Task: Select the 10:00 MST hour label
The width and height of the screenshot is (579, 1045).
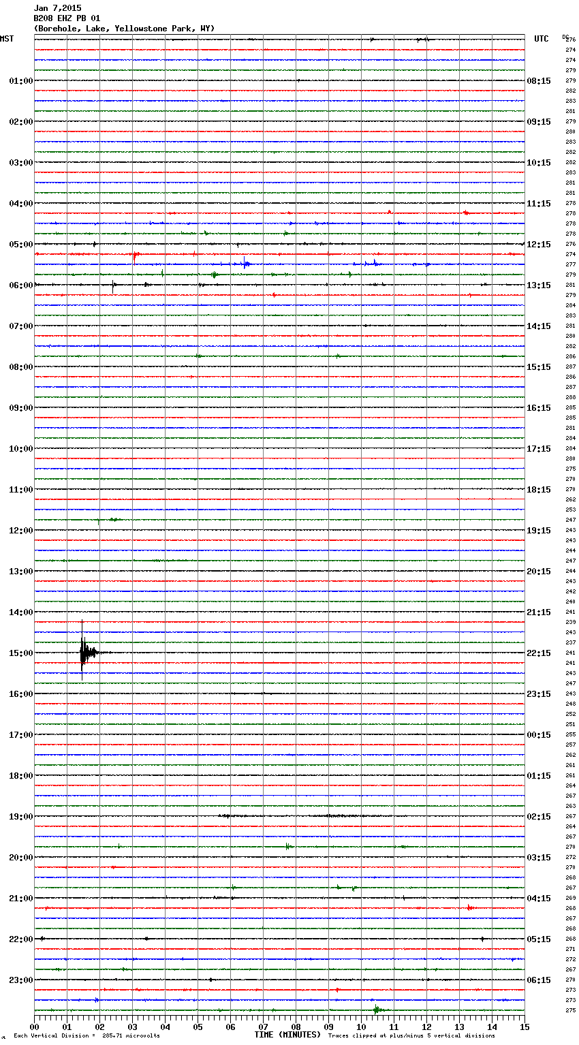Action: [21, 449]
